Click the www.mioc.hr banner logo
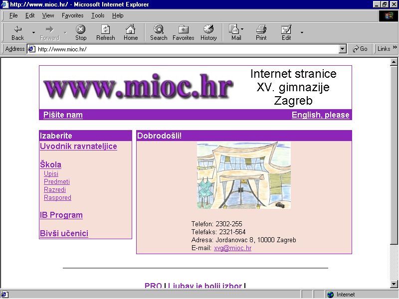399x299 pixels. 138,86
